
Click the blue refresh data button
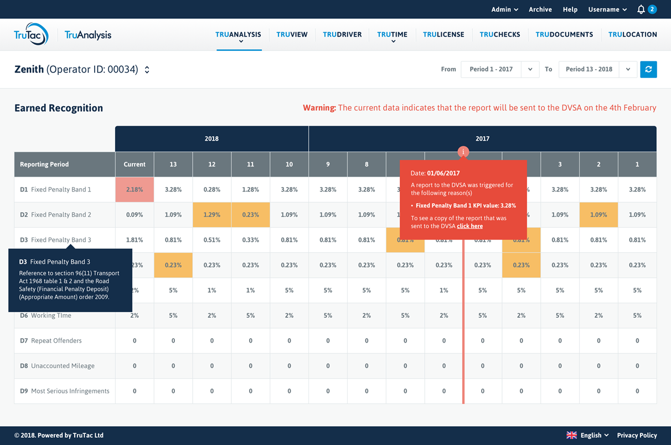(x=648, y=69)
